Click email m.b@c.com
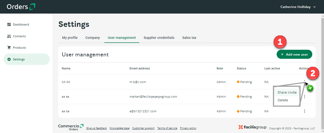Viewport: 324px width, 133px height. pos(138,82)
